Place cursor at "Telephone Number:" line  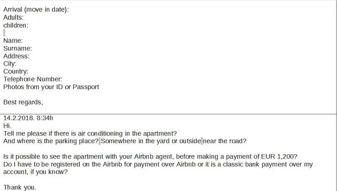35,79
